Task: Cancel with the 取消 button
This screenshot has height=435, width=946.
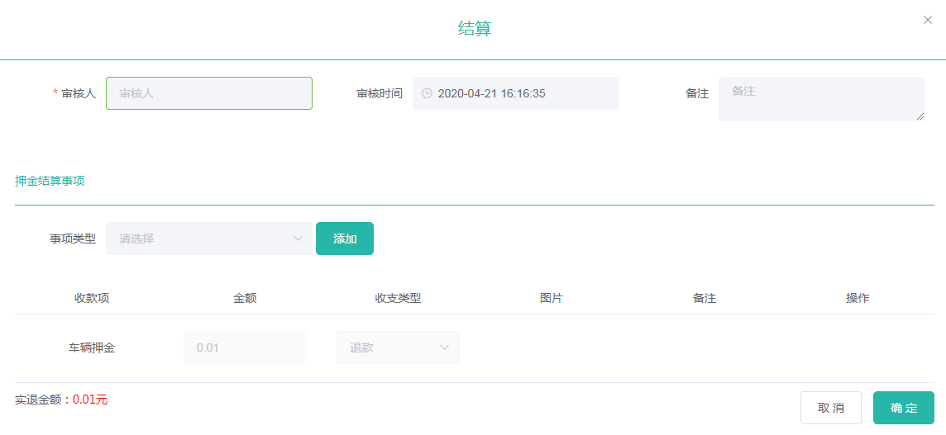Action: [831, 408]
